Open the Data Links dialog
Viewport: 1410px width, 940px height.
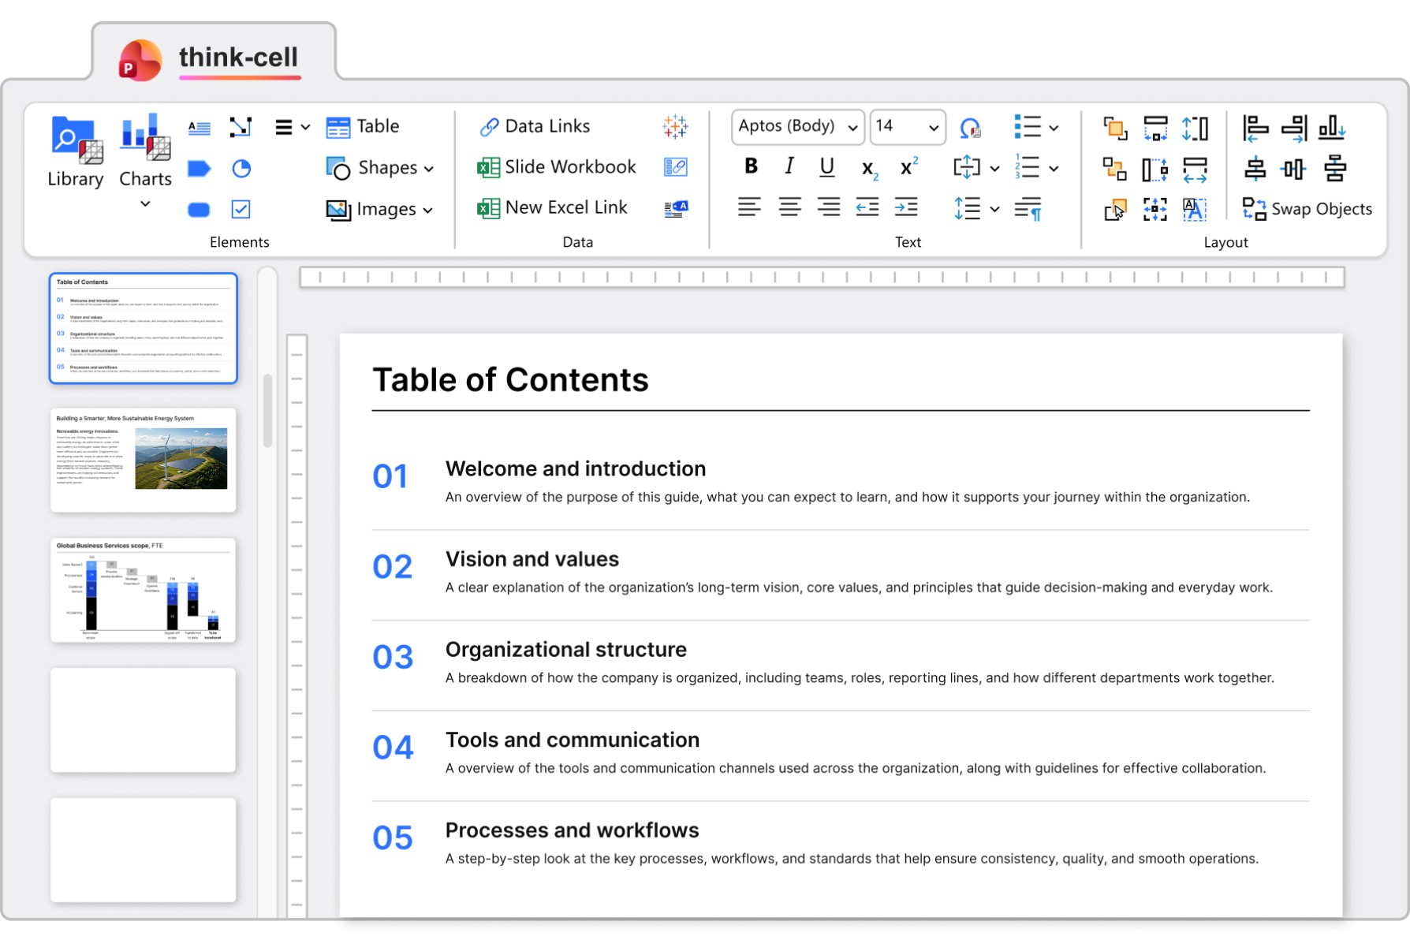(535, 126)
